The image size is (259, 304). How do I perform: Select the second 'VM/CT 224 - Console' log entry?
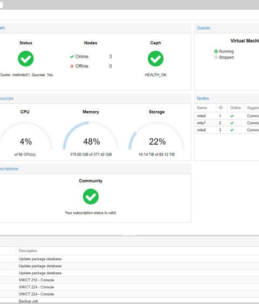[129, 294]
